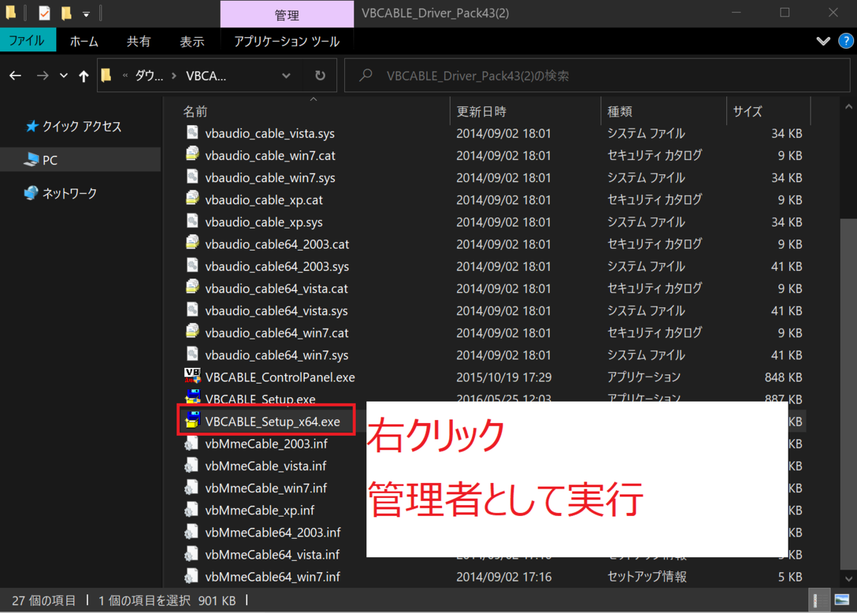This screenshot has height=613, width=857.
Task: Click the vbMmeCable64_vista.inf file icon
Action: [191, 554]
